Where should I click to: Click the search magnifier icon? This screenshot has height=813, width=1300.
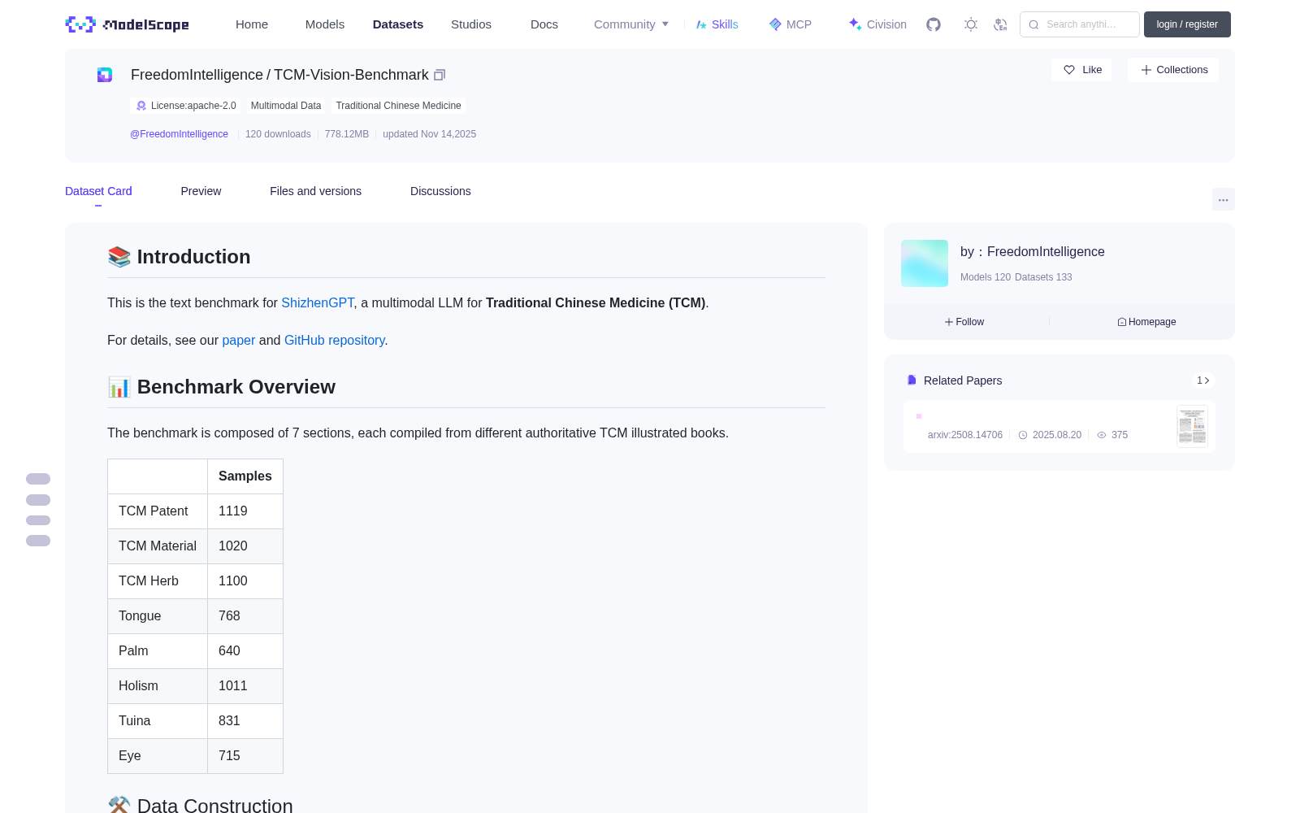coord(1034,24)
